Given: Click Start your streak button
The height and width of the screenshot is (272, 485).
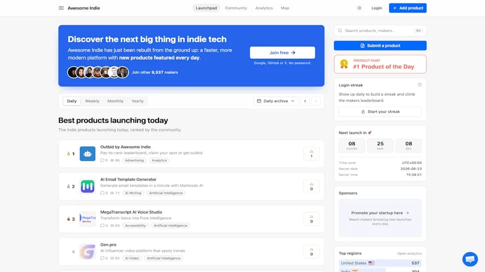Looking at the screenshot, I should tap(380, 112).
